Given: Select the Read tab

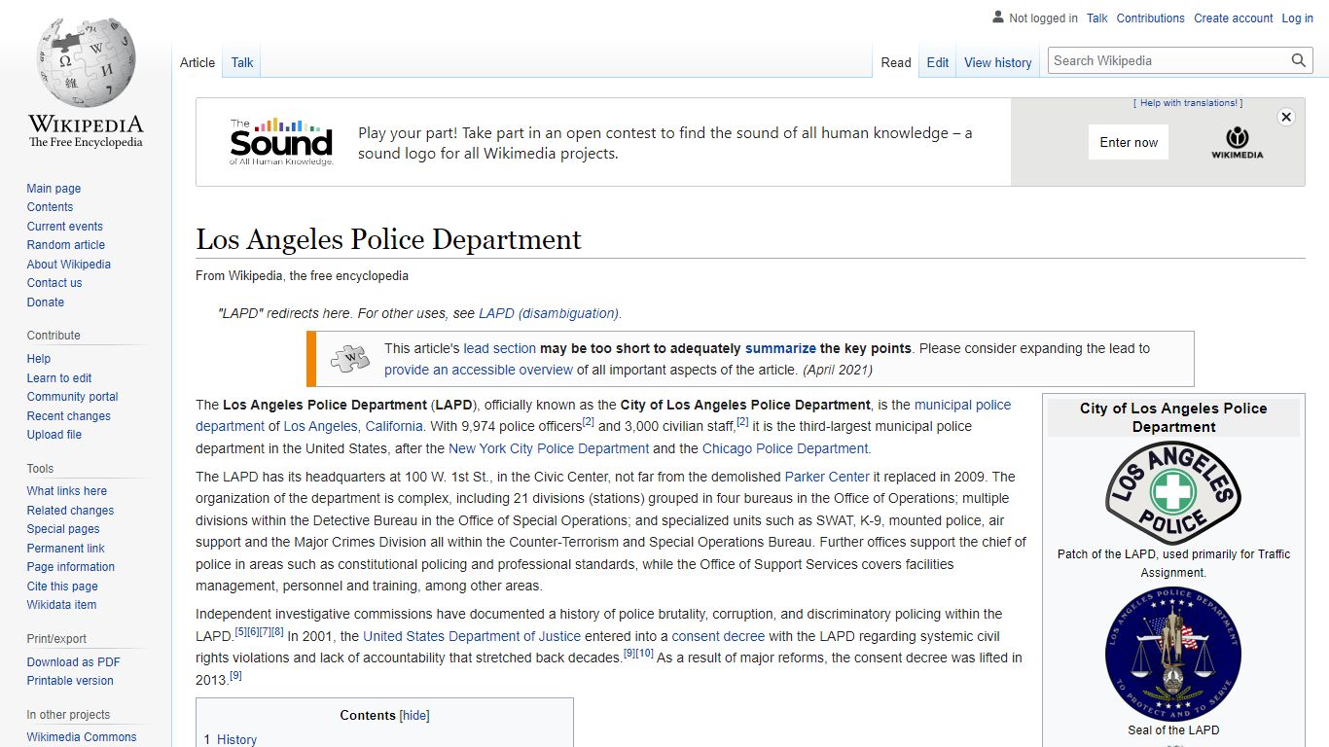Looking at the screenshot, I should [x=896, y=62].
